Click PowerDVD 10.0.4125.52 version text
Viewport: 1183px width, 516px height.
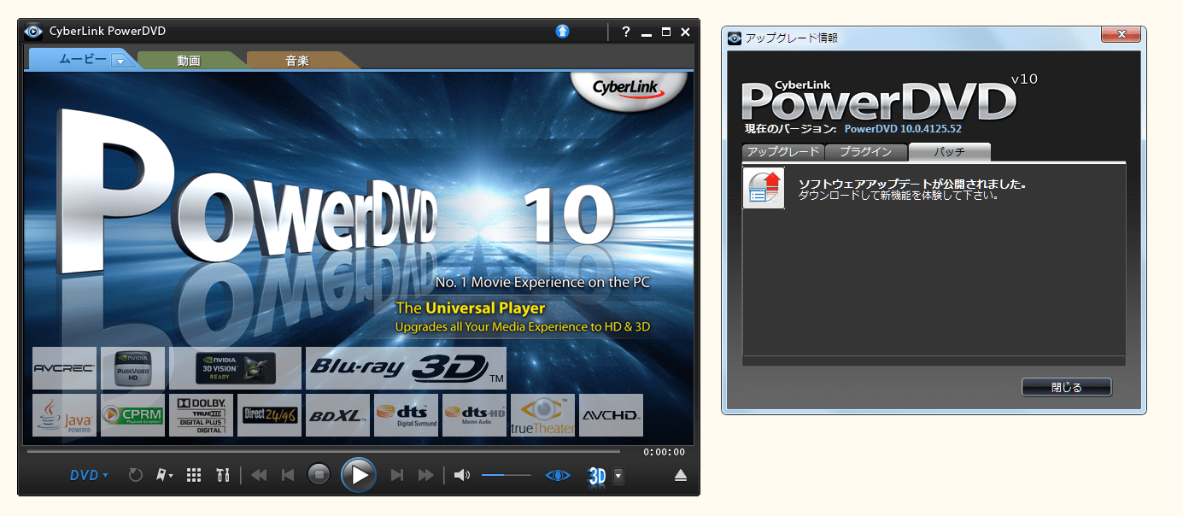pyautogui.click(x=903, y=129)
